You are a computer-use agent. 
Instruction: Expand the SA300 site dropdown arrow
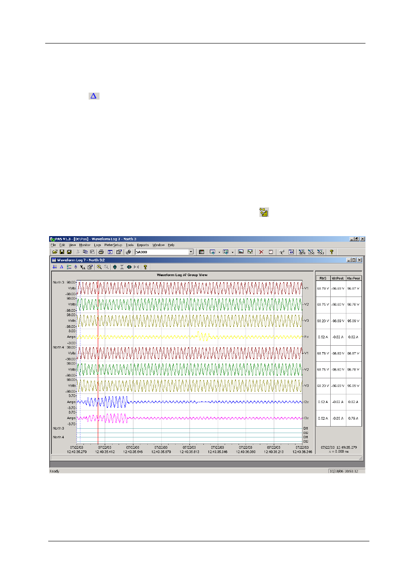191,252
